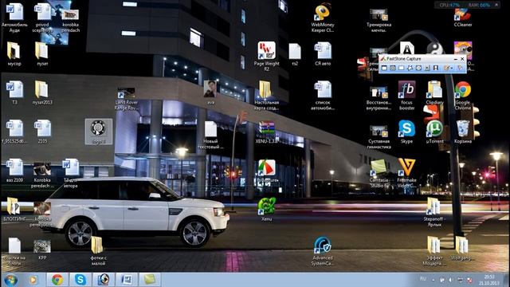Select Wolfgang folder icon
The width and height of the screenshot is (510, 287).
coord(461,249)
